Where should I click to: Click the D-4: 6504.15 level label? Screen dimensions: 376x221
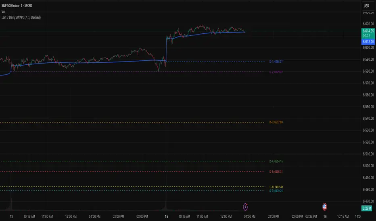(x=276, y=162)
